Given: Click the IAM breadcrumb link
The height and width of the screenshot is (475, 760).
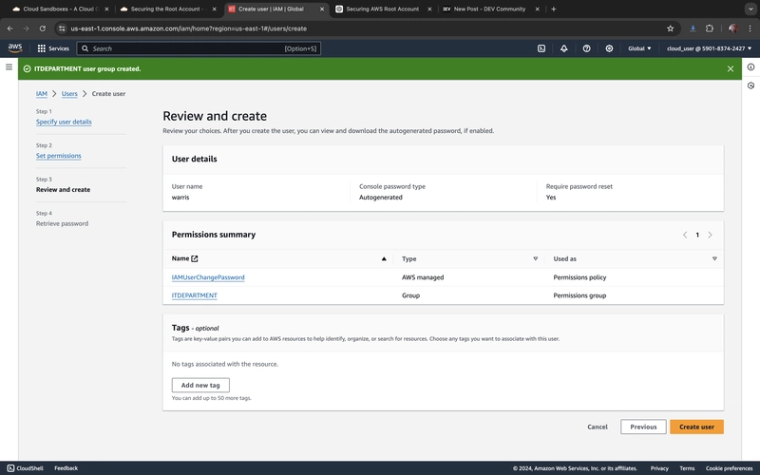Looking at the screenshot, I should [42, 93].
